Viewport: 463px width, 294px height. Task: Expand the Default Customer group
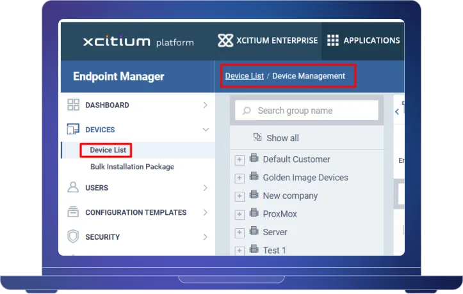click(240, 160)
